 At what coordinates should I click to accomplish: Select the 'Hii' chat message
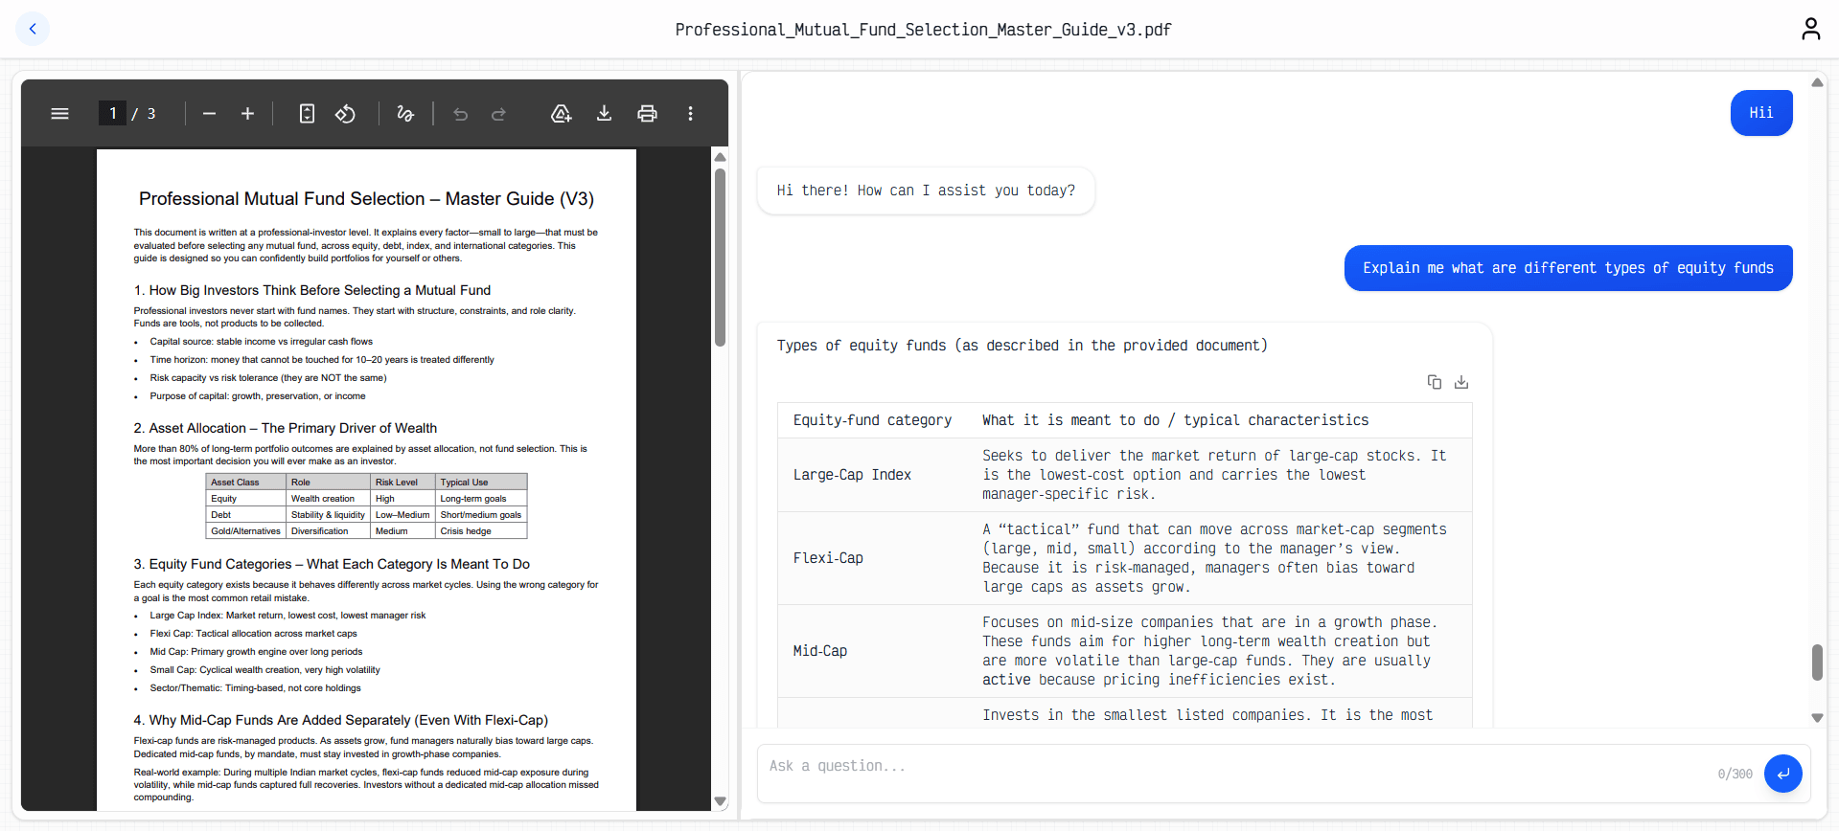pos(1761,113)
